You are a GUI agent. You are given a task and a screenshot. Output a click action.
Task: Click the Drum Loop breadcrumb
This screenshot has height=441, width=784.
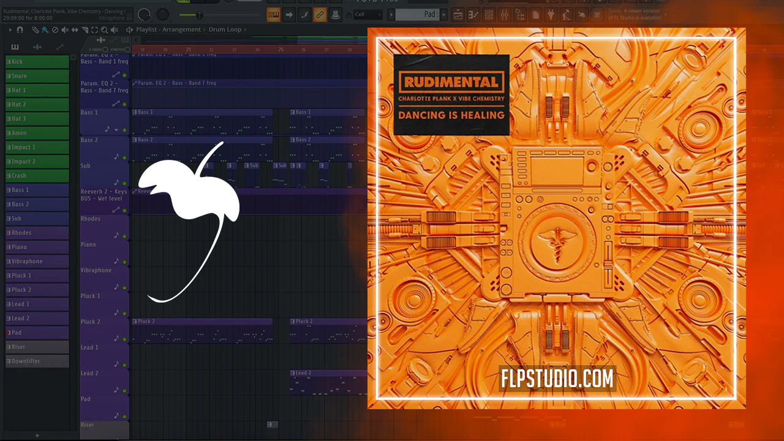click(225, 29)
